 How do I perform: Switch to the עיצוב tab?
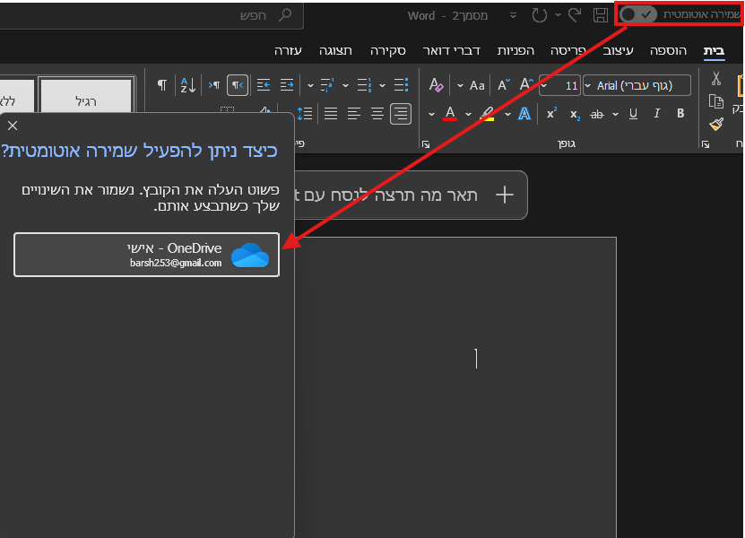[x=618, y=51]
